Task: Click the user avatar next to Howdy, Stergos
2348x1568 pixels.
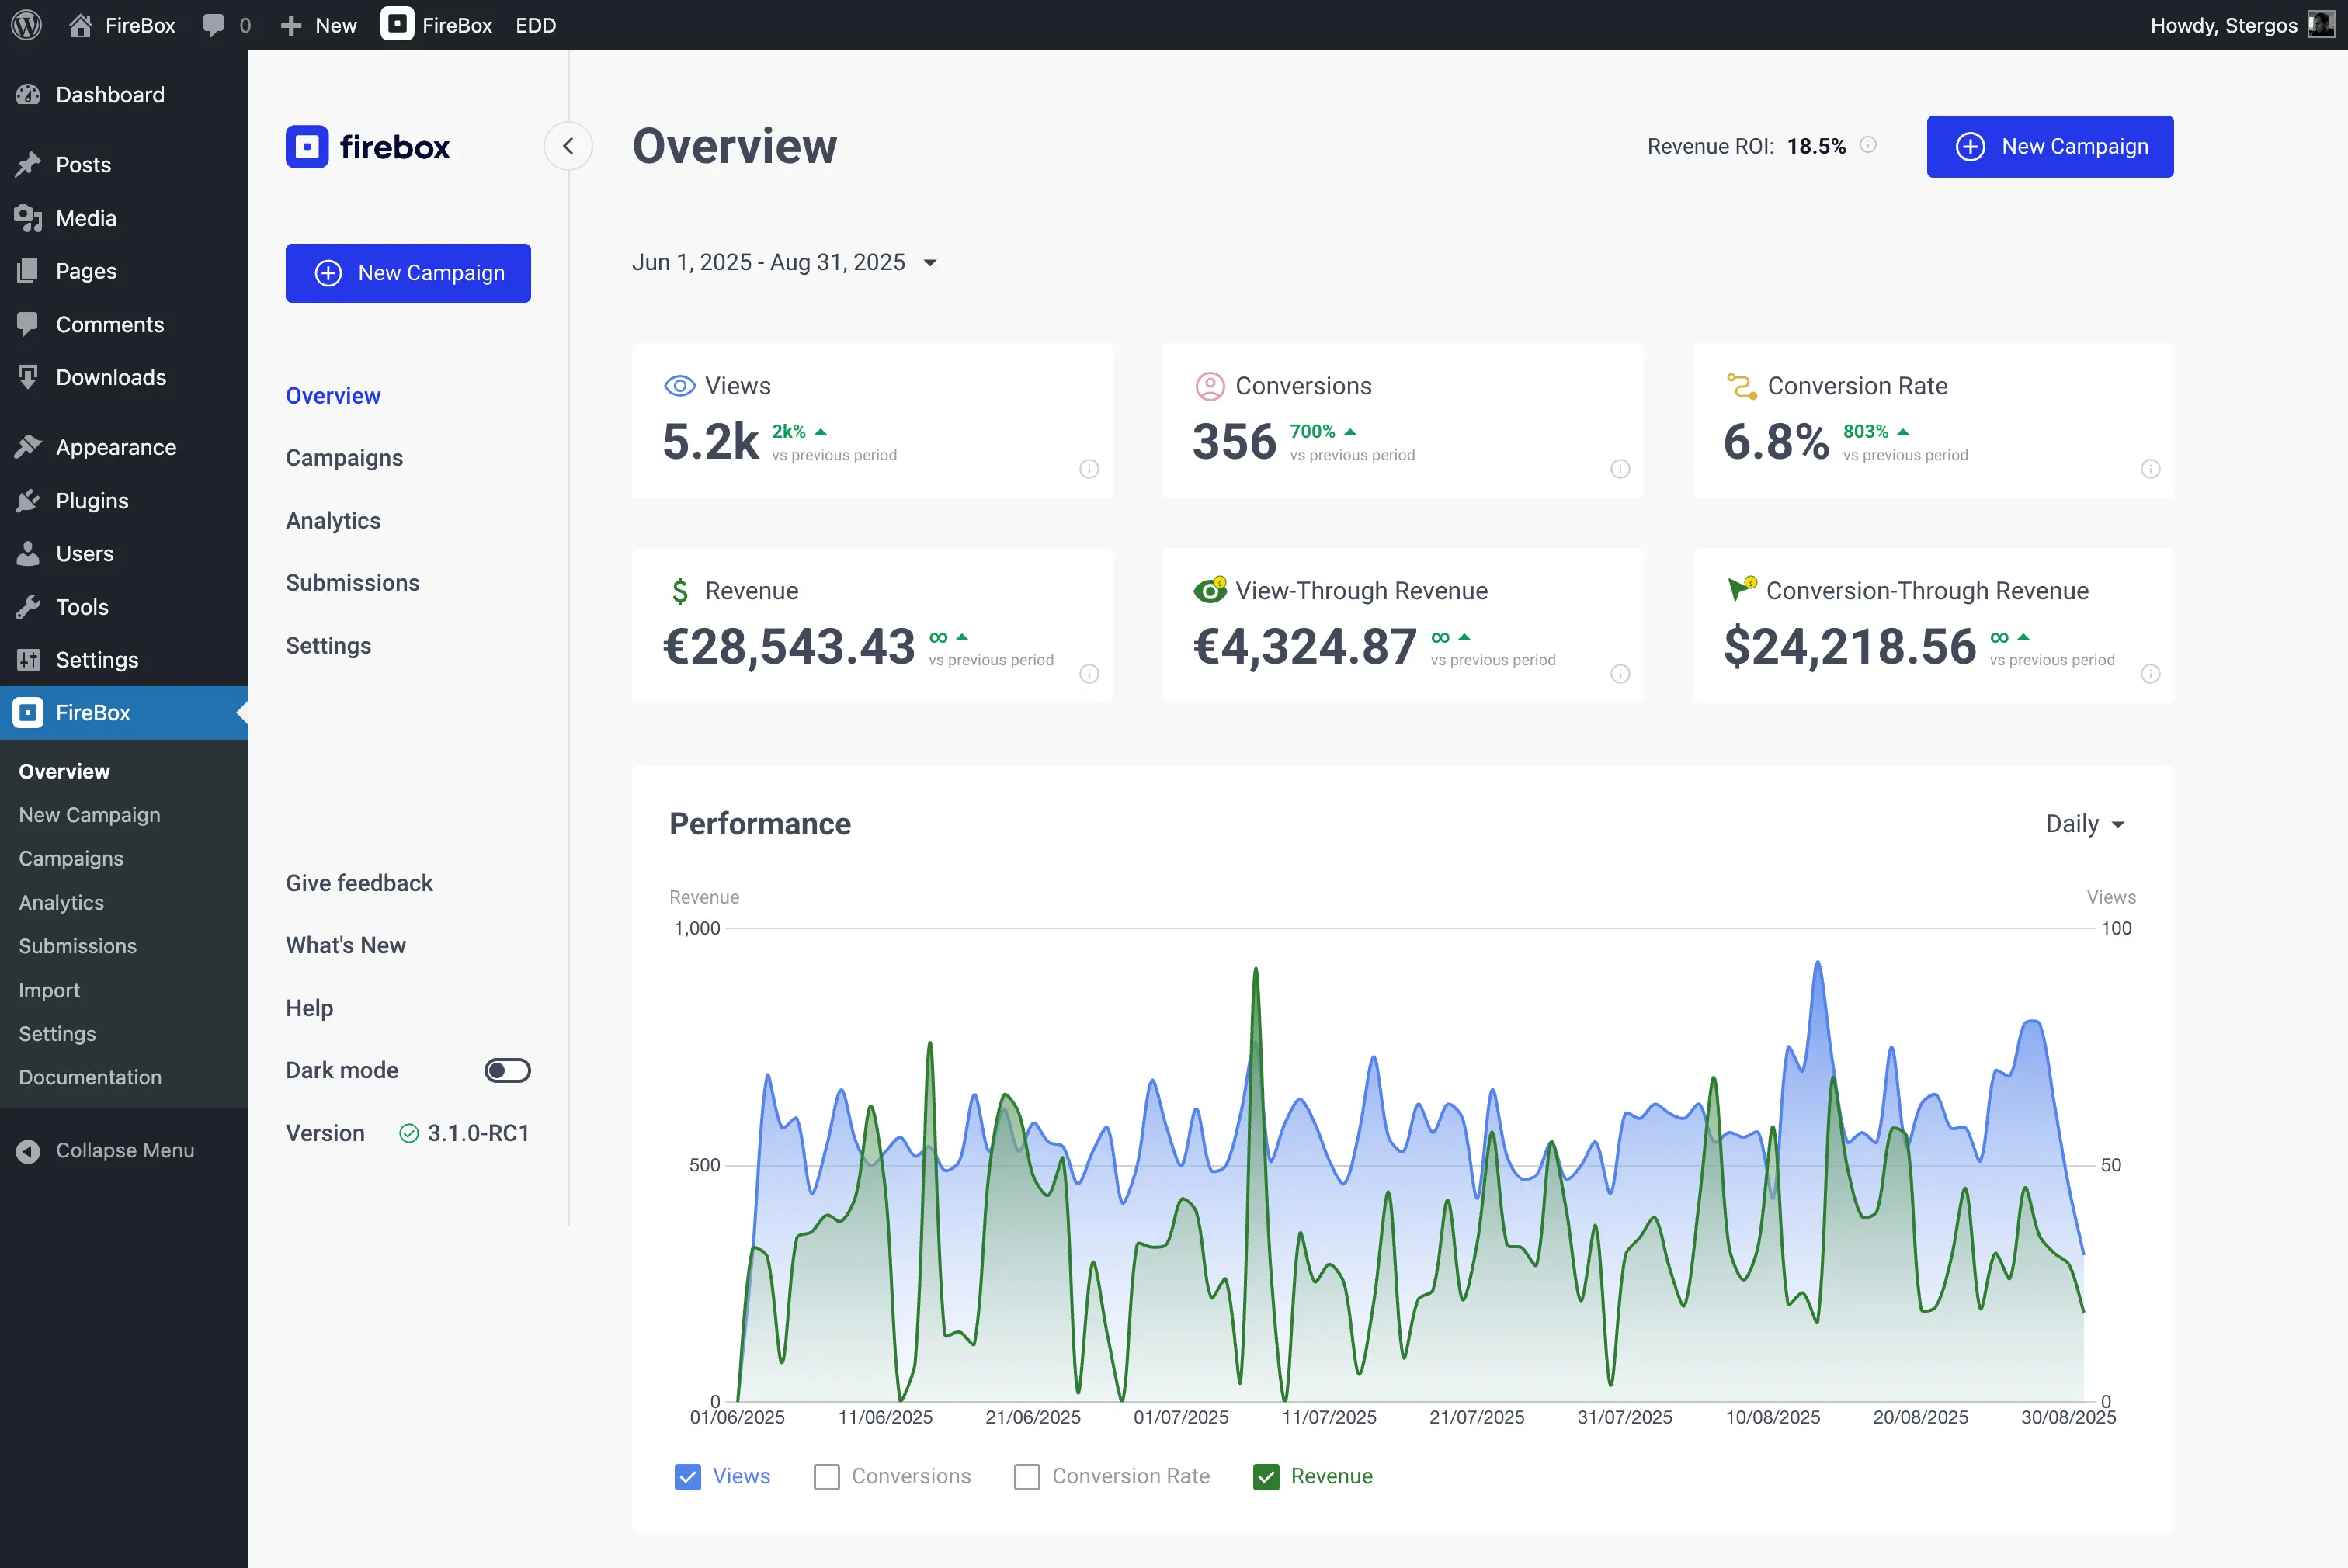Action: 2320,24
